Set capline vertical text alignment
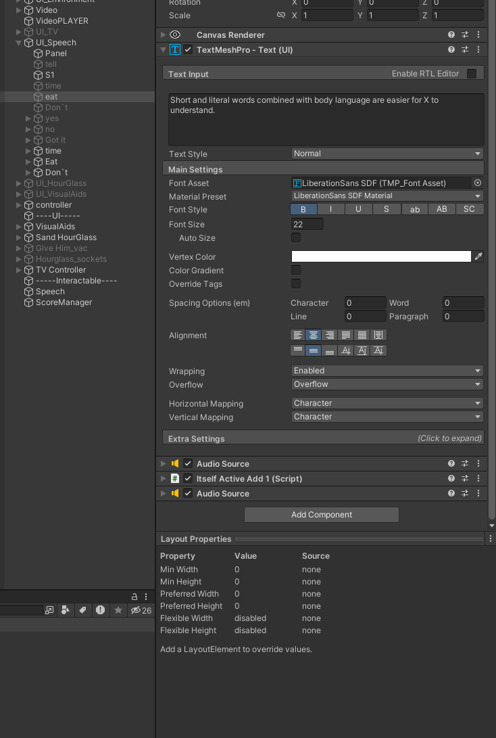 [378, 350]
